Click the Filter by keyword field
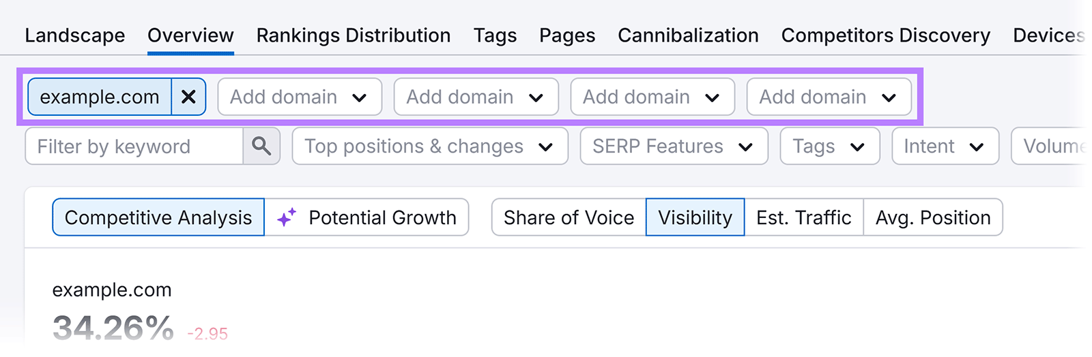This screenshot has height=357, width=1092. pyautogui.click(x=134, y=146)
